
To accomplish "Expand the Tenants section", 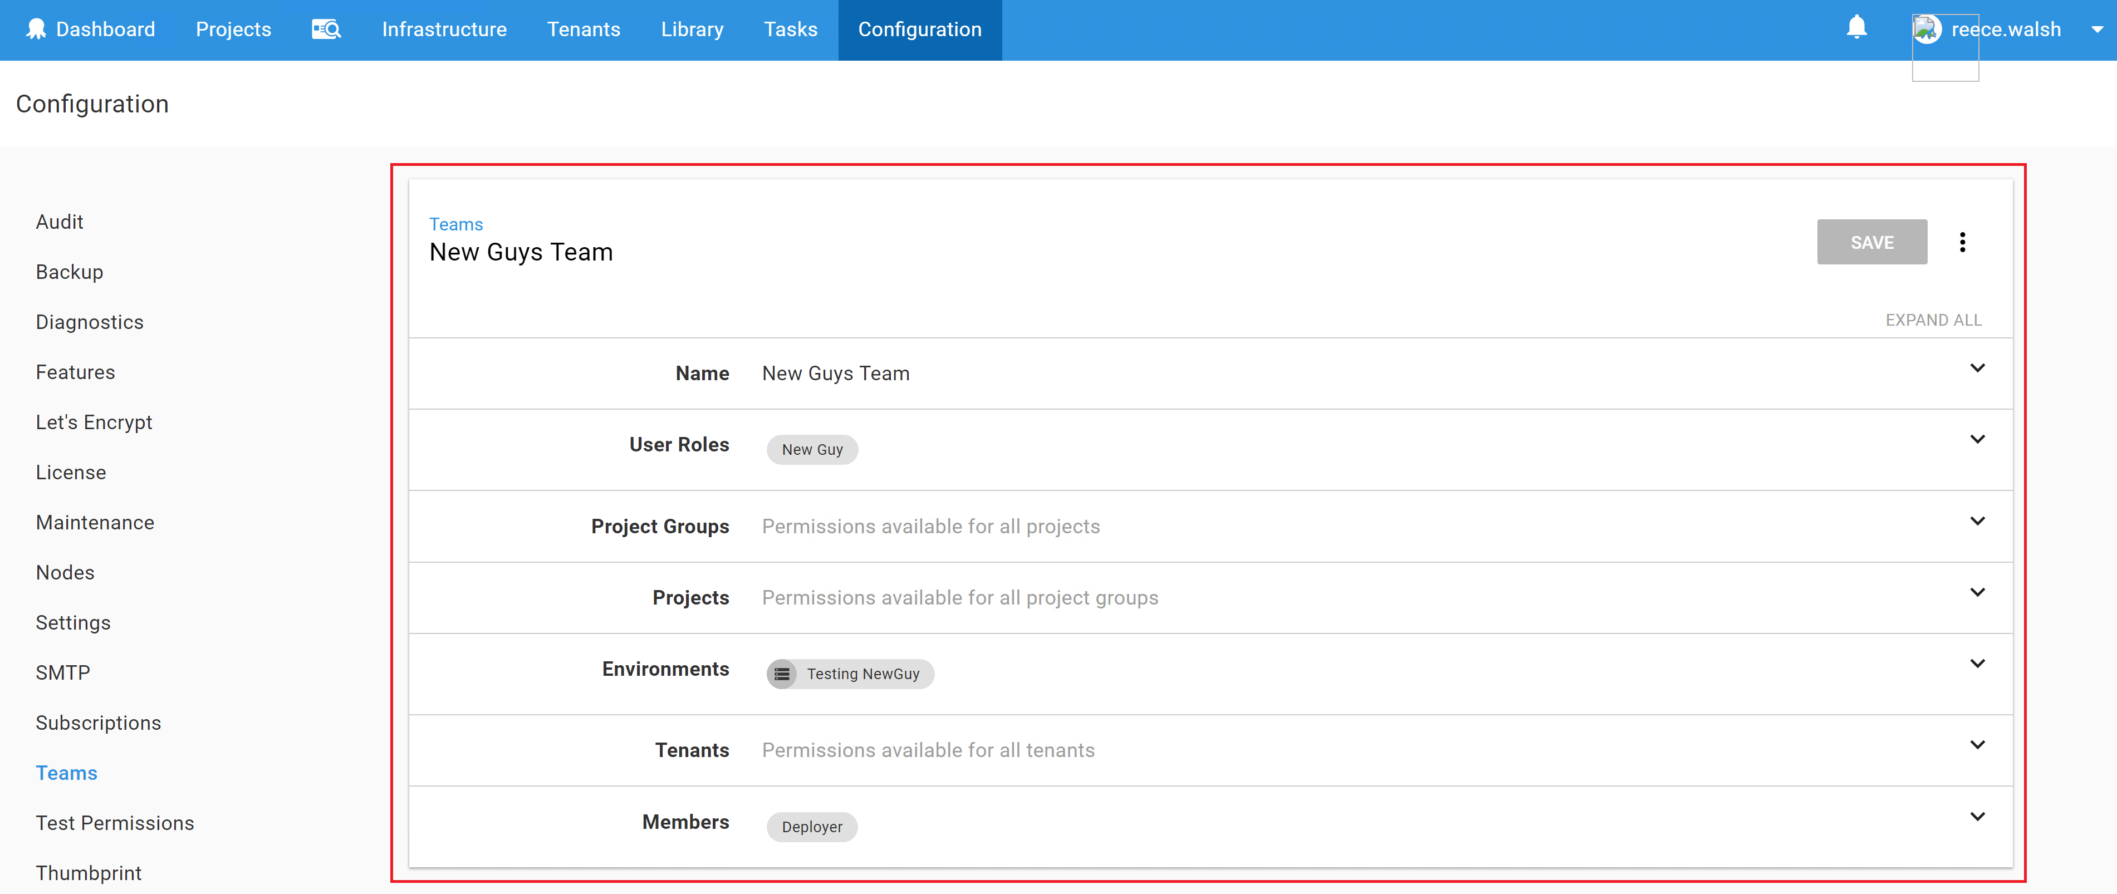I will (x=1978, y=744).
